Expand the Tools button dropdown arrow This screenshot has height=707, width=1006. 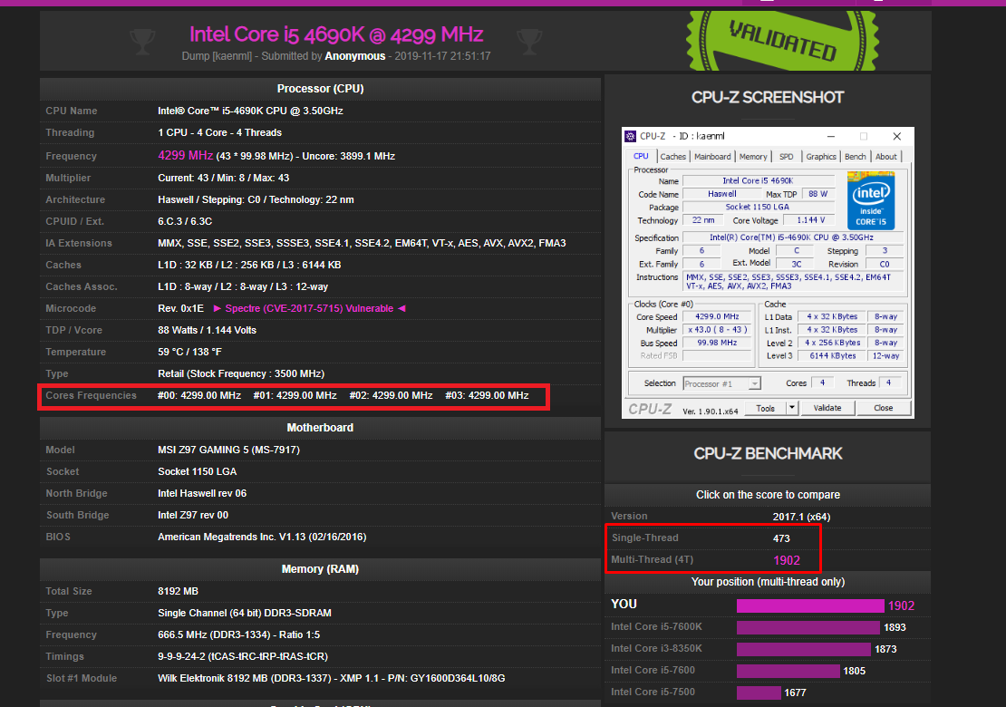(x=792, y=407)
